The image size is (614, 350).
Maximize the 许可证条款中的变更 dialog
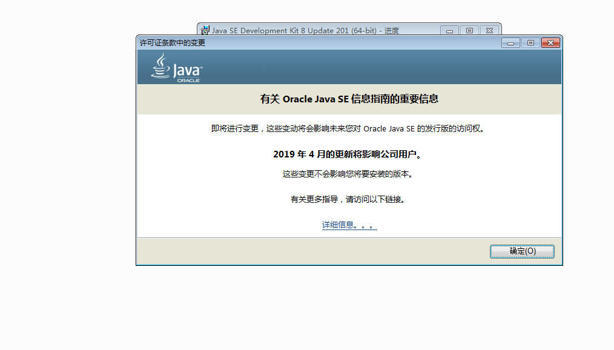point(530,42)
